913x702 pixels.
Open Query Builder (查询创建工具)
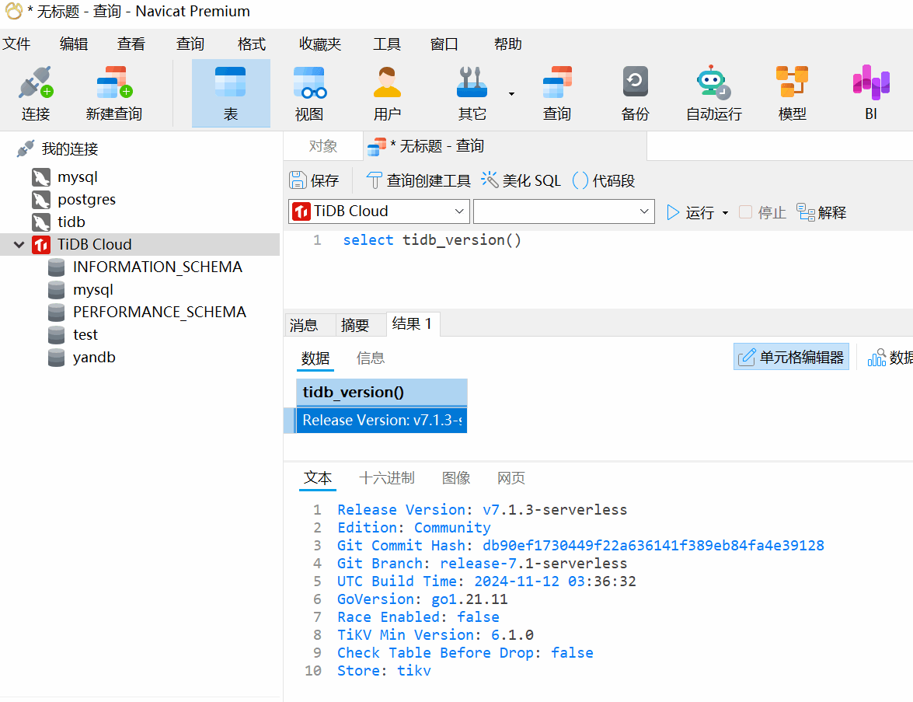(418, 180)
